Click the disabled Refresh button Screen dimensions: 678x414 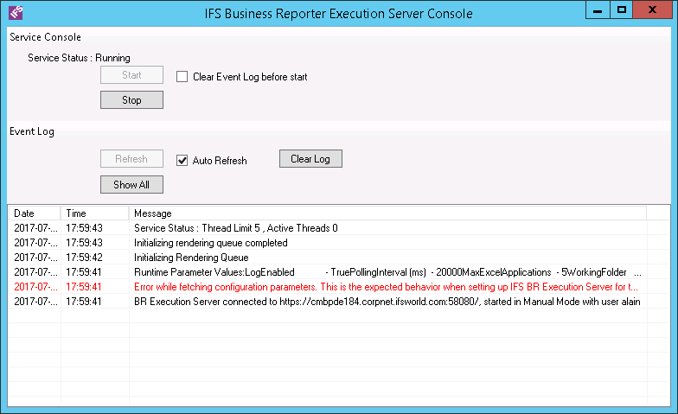(x=131, y=159)
